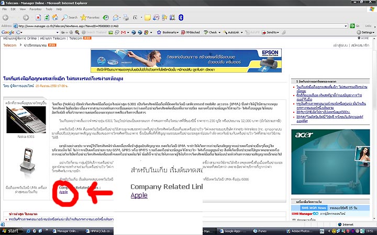377x235 pixels.
Task: Enlarge the Nokia 6301 phone photo
Action: click(x=26, y=120)
